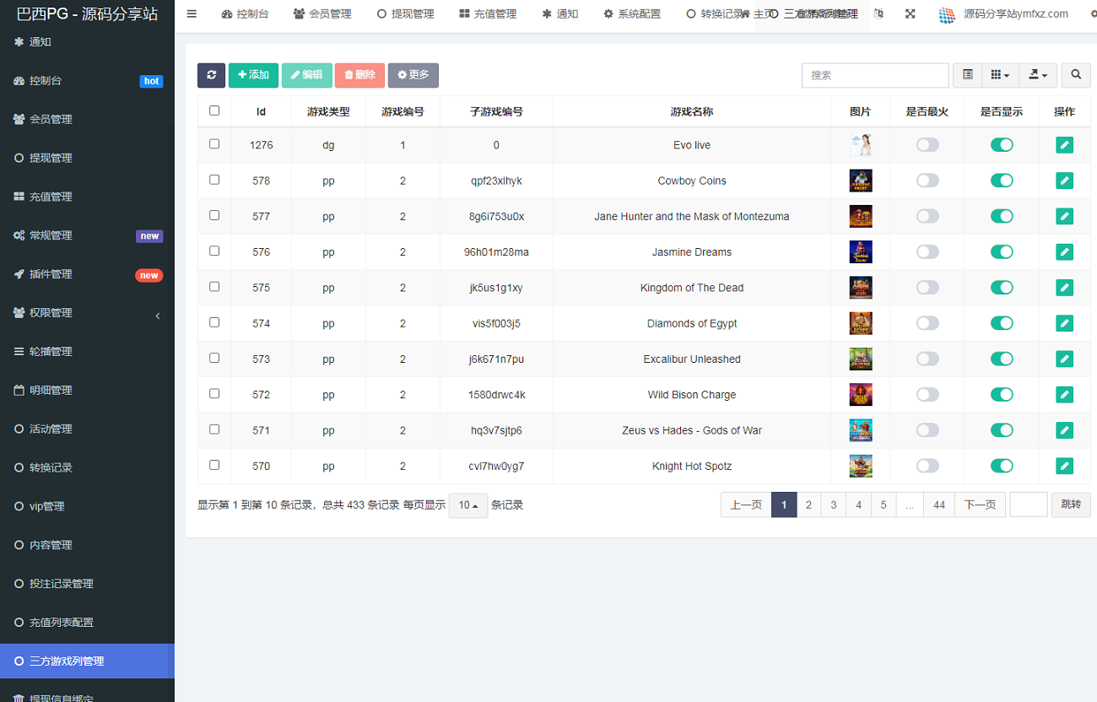Enable hottest toggle for Jasmine Dreams
The height and width of the screenshot is (702, 1097).
click(927, 251)
